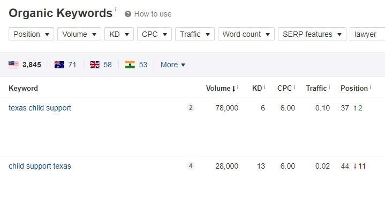This screenshot has width=385, height=206.
Task: Click the info icon beside the Position column header
Action: [x=370, y=87]
